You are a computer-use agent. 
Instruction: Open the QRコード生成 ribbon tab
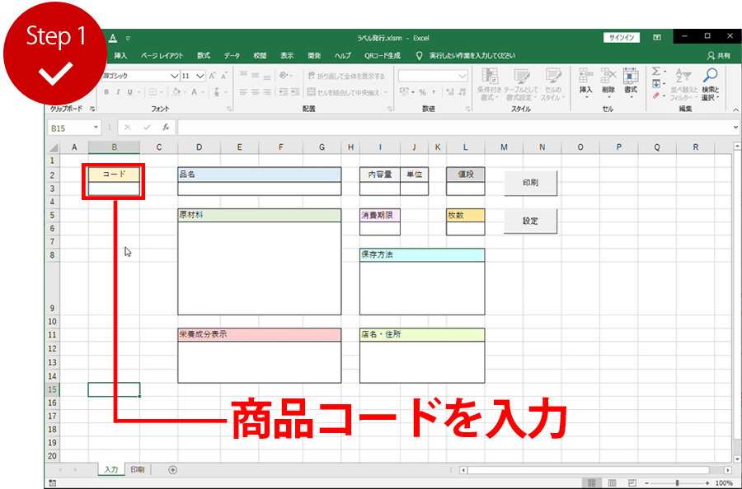point(383,55)
